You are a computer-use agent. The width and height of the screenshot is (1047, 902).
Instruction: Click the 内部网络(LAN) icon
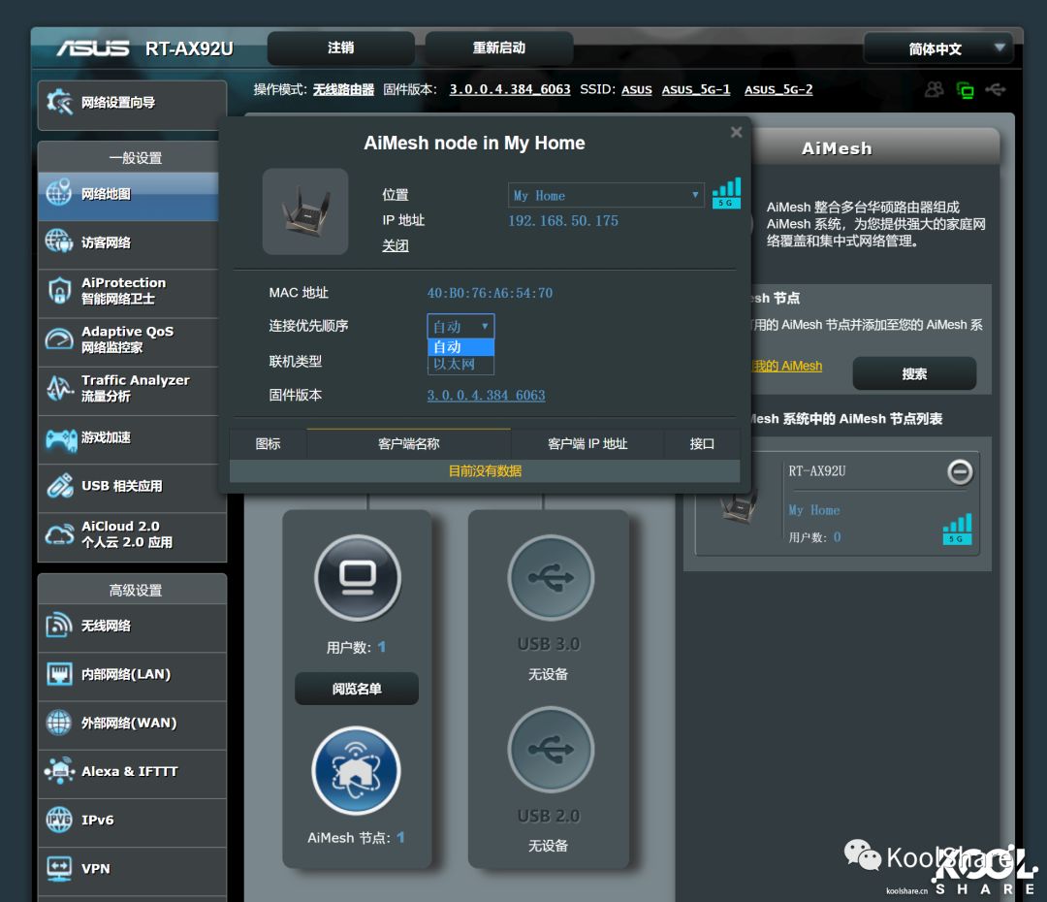(59, 674)
